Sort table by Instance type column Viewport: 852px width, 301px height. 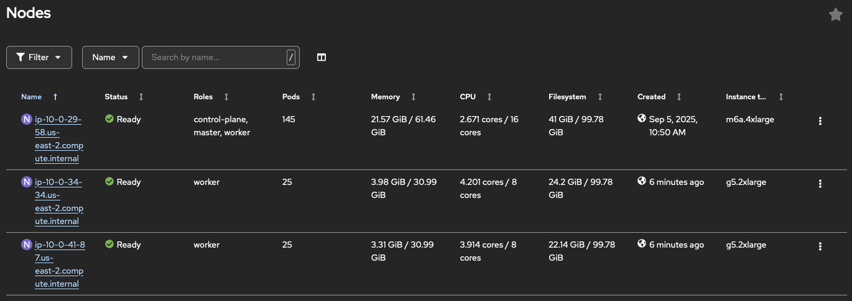pos(746,97)
